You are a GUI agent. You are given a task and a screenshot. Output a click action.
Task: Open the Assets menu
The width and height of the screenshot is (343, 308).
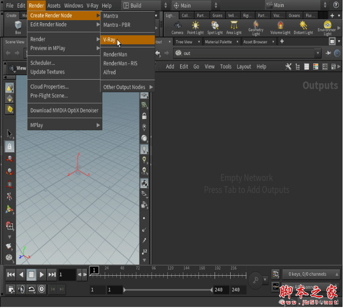coord(54,6)
